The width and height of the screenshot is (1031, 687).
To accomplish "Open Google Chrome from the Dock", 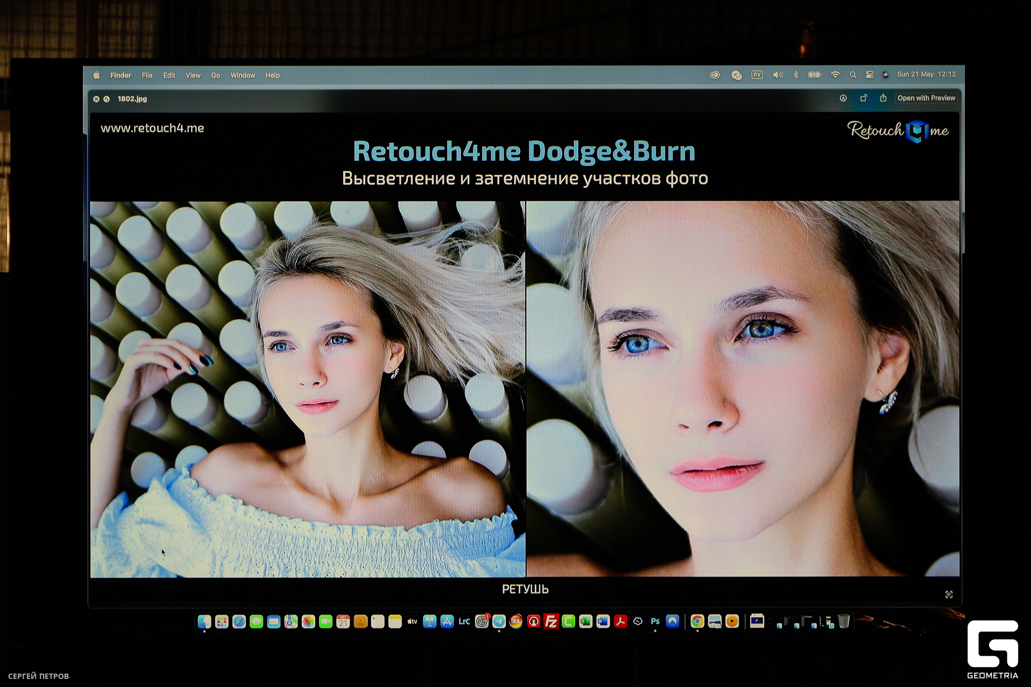I will [x=697, y=622].
